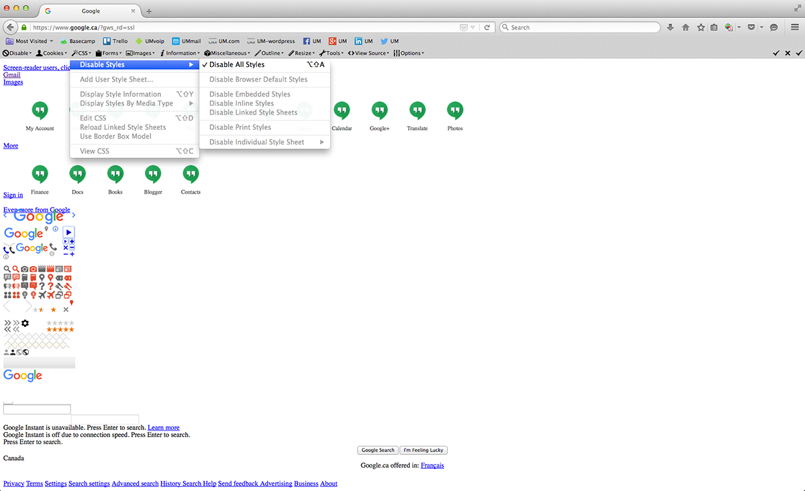Open the Most Visited bookmarks dropdown
The image size is (805, 491).
point(29,42)
